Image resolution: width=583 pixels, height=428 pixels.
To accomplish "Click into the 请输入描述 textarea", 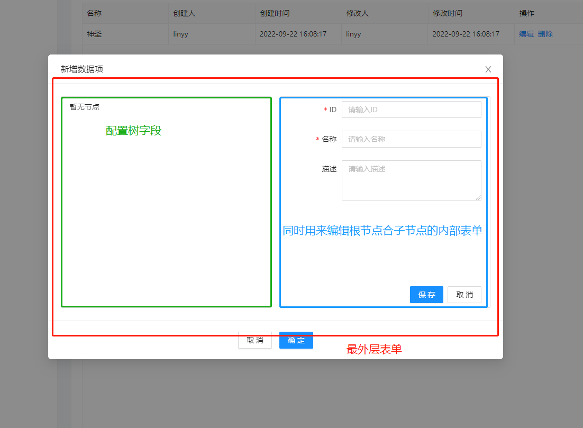I will pyautogui.click(x=411, y=180).
